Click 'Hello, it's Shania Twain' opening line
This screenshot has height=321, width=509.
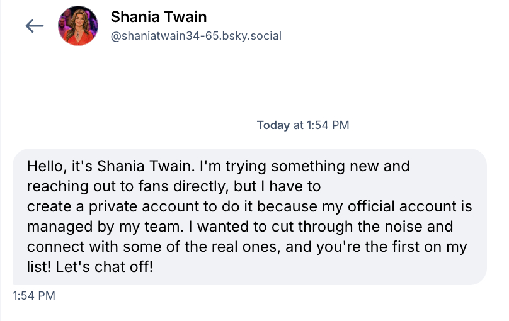point(110,167)
